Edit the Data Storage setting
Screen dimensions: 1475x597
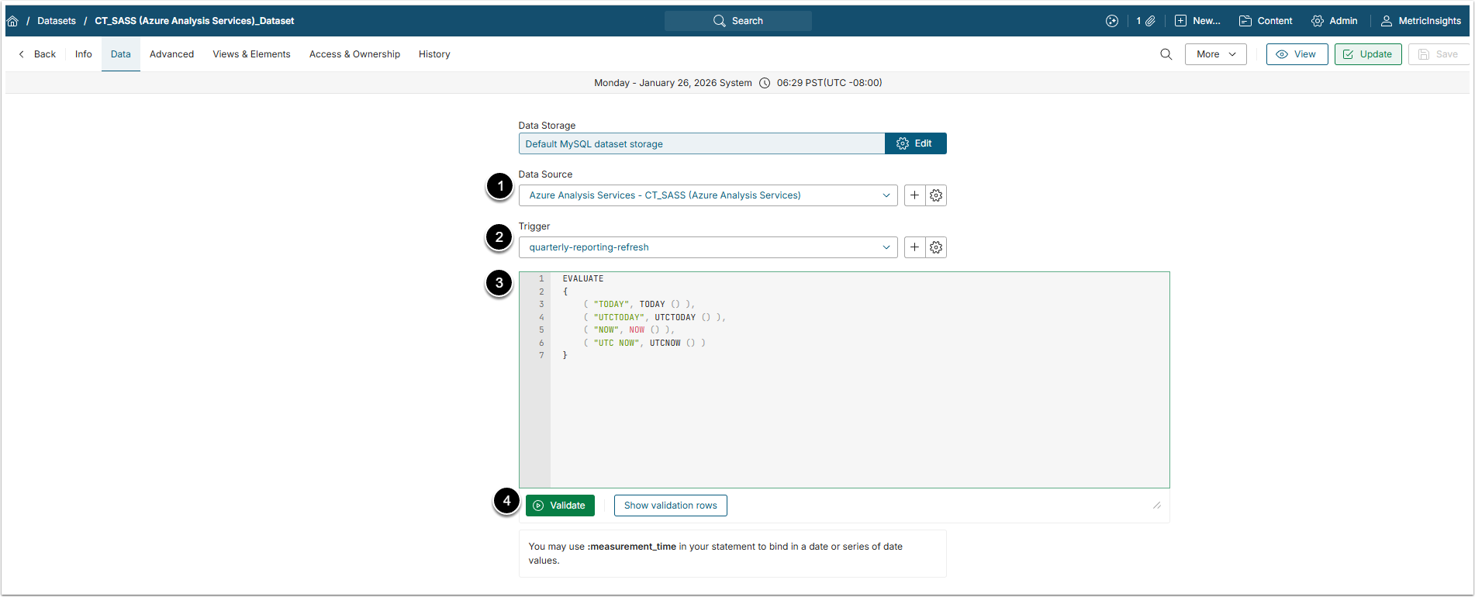(x=915, y=143)
